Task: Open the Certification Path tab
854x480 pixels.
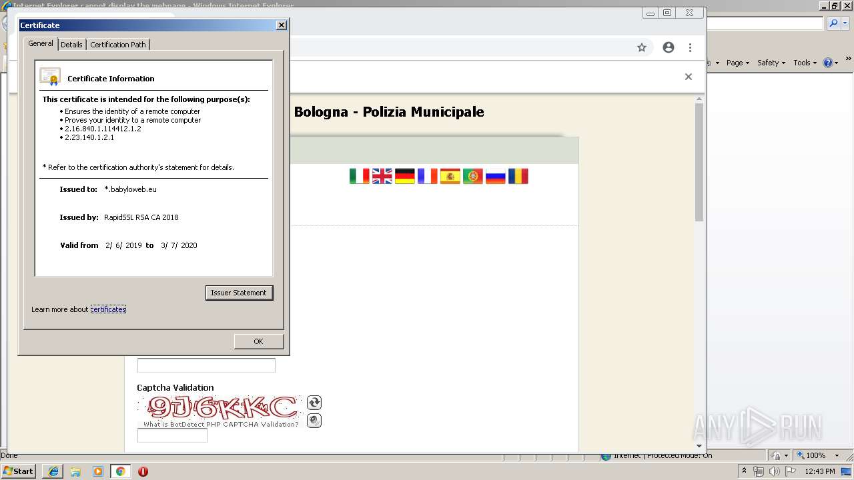Action: coord(117,45)
